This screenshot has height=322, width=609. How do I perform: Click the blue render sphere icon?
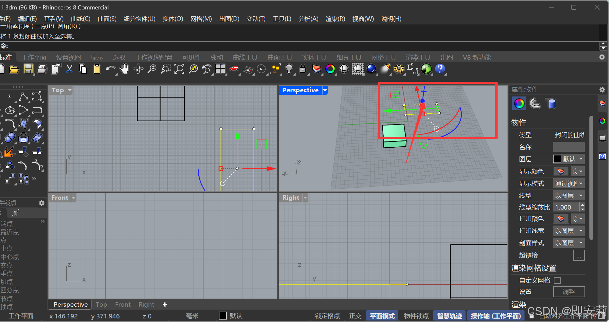click(x=371, y=69)
